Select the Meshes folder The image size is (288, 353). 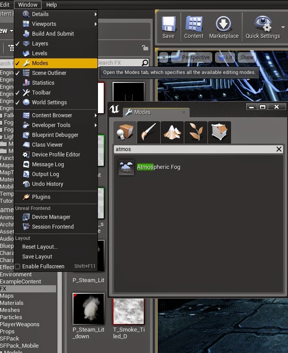pos(10,310)
